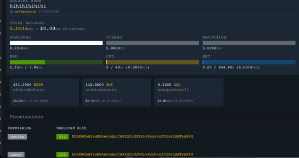Click CPU usage text 0 / 40 us
The image size is (299, 158).
tap(115, 67)
